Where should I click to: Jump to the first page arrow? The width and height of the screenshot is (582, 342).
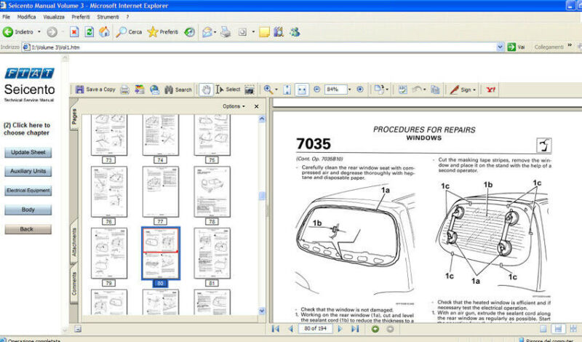[x=275, y=329]
